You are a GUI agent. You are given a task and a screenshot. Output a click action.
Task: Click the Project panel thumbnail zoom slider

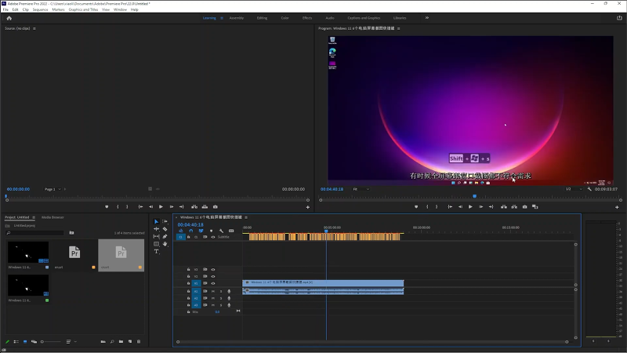[x=51, y=342]
